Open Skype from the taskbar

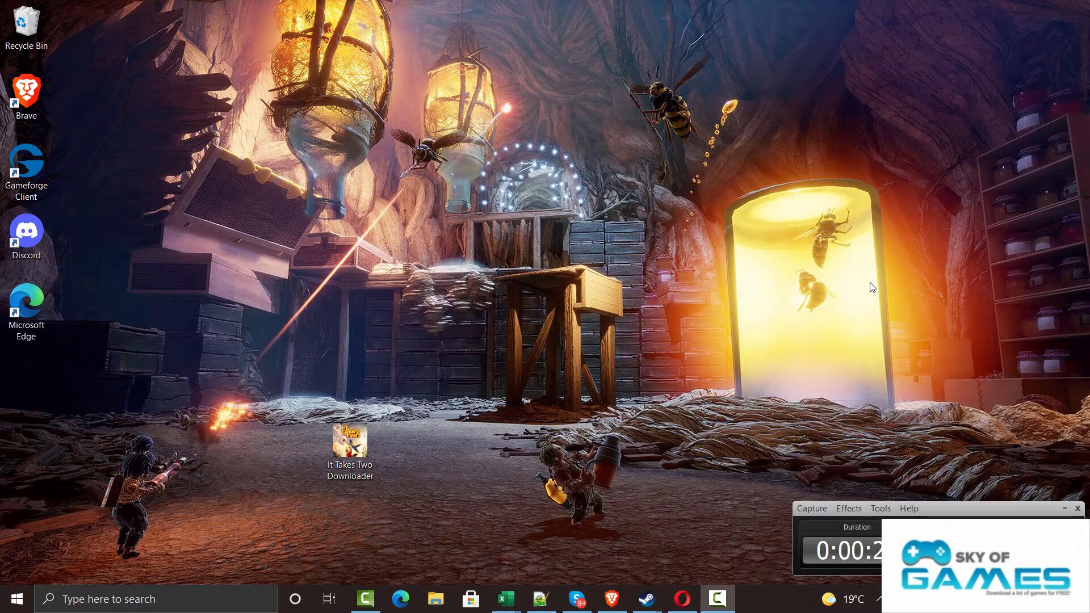577,599
